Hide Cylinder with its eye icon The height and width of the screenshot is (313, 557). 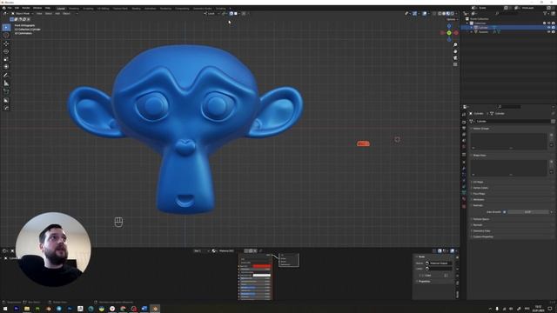(549, 27)
